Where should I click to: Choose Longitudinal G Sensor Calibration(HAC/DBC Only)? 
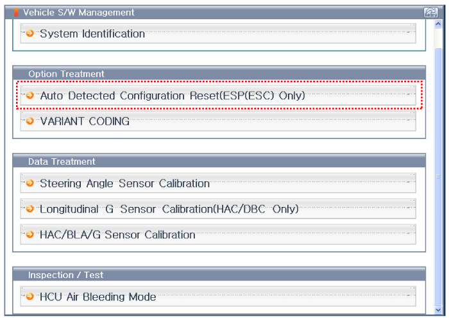click(x=169, y=209)
